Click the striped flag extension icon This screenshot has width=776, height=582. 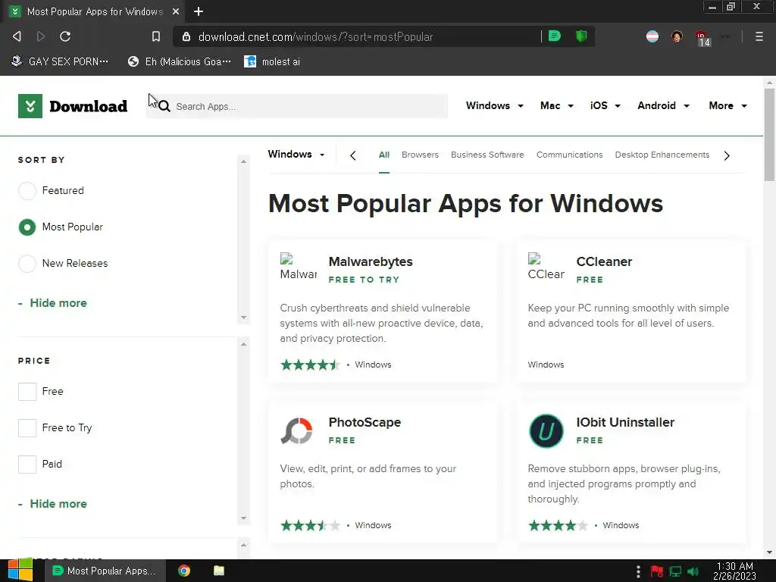click(x=652, y=36)
